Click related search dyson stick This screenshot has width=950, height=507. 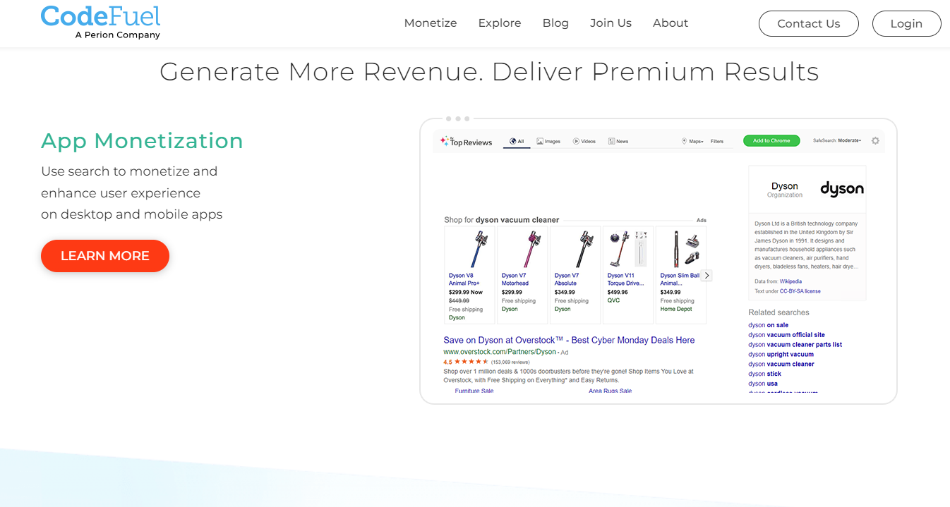point(765,374)
